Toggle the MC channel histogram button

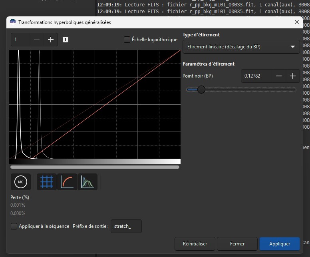coord(21,182)
